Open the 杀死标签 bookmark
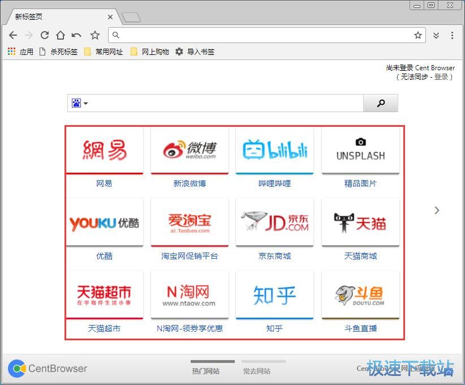 tap(58, 52)
